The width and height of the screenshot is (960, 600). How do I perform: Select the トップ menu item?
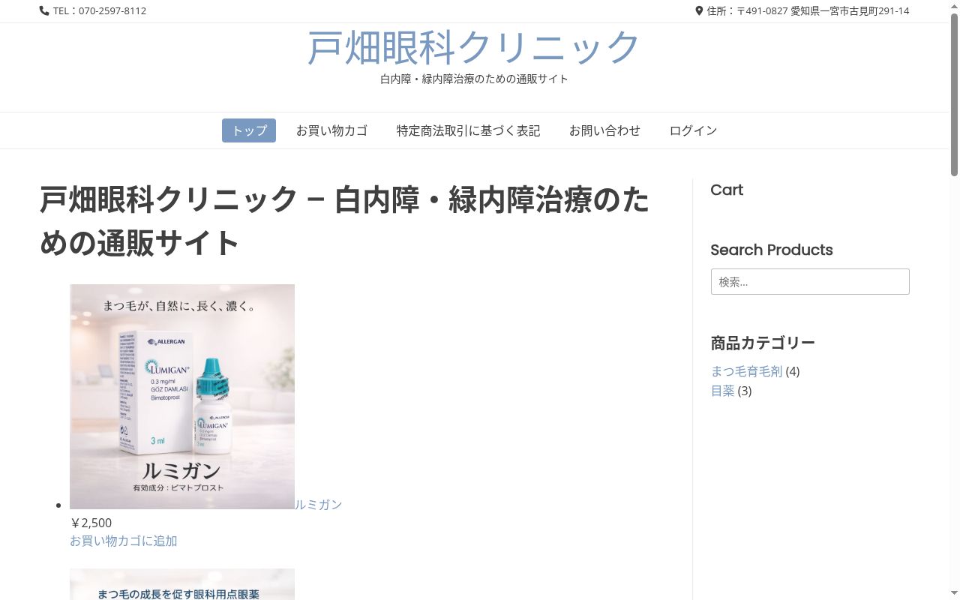click(x=249, y=130)
